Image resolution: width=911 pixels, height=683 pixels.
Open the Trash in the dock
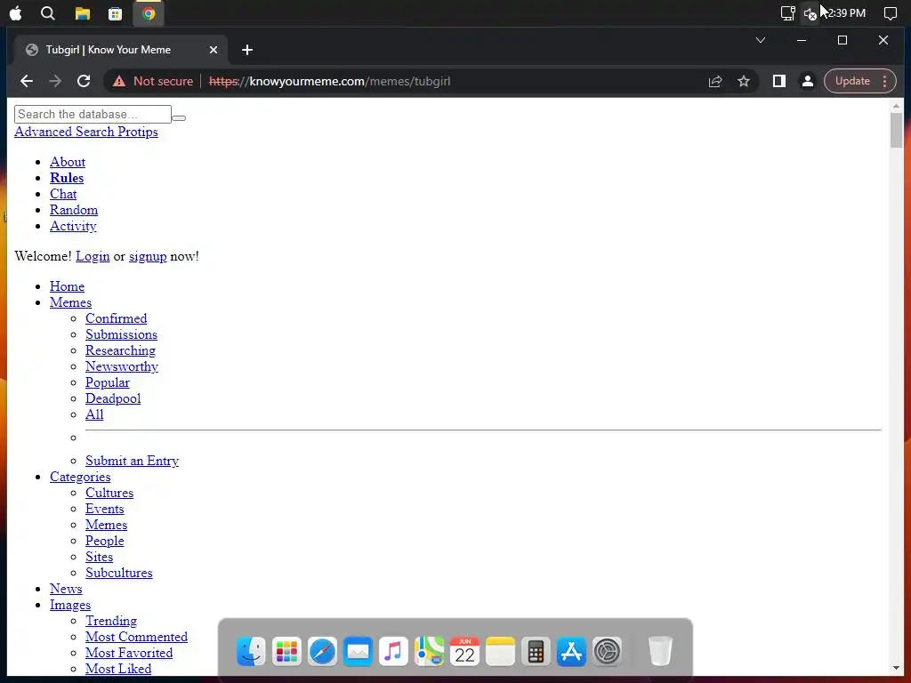point(660,651)
